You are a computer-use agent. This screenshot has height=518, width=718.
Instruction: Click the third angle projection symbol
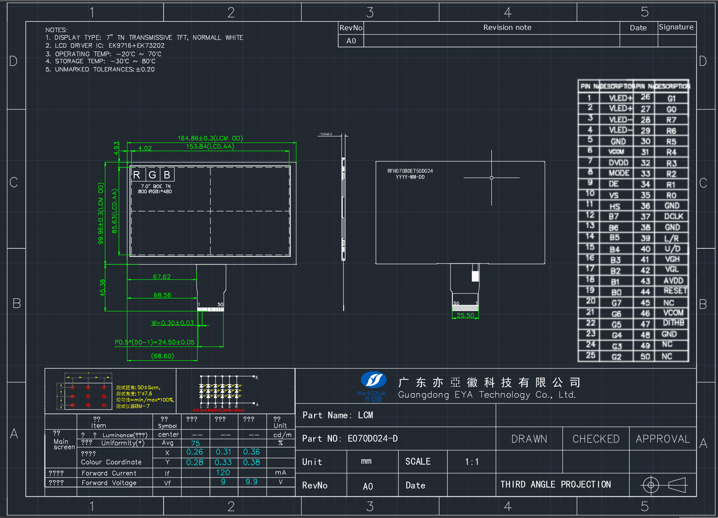(664, 485)
